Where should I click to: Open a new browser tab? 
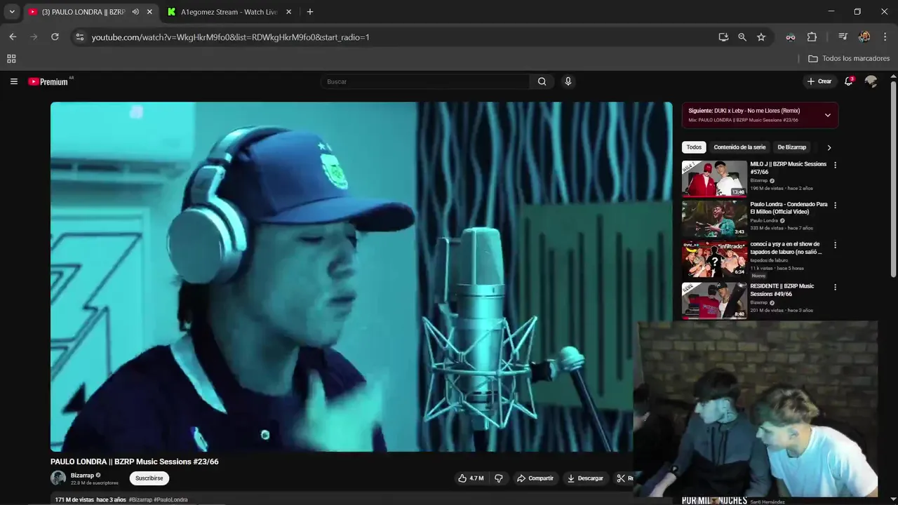(x=310, y=12)
